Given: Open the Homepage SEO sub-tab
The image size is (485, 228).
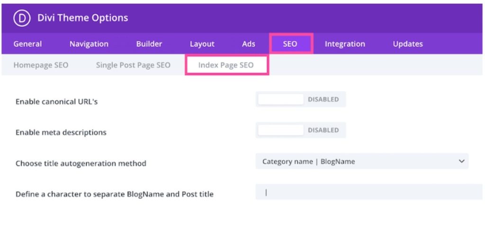Looking at the screenshot, I should 41,65.
